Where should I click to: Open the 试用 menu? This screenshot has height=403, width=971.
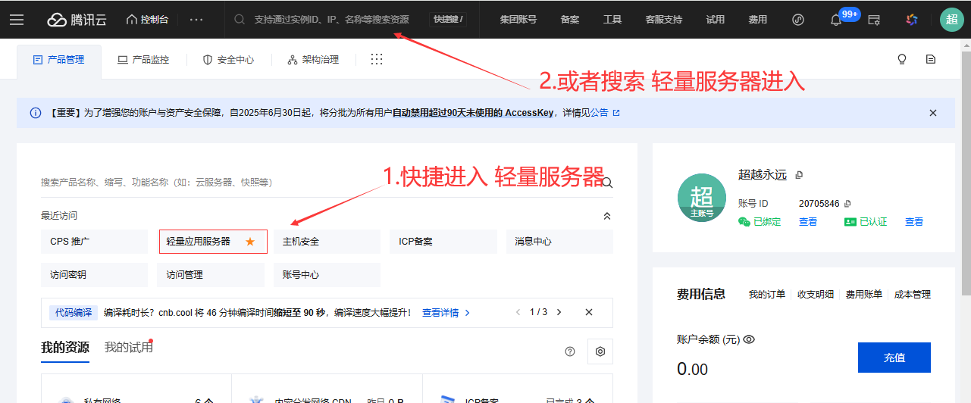(x=715, y=20)
